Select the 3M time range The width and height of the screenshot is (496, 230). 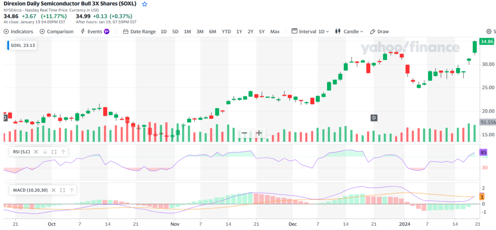(200, 31)
